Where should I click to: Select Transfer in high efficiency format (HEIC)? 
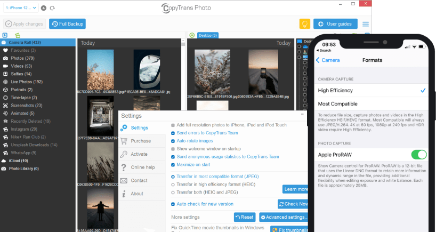[x=173, y=185]
